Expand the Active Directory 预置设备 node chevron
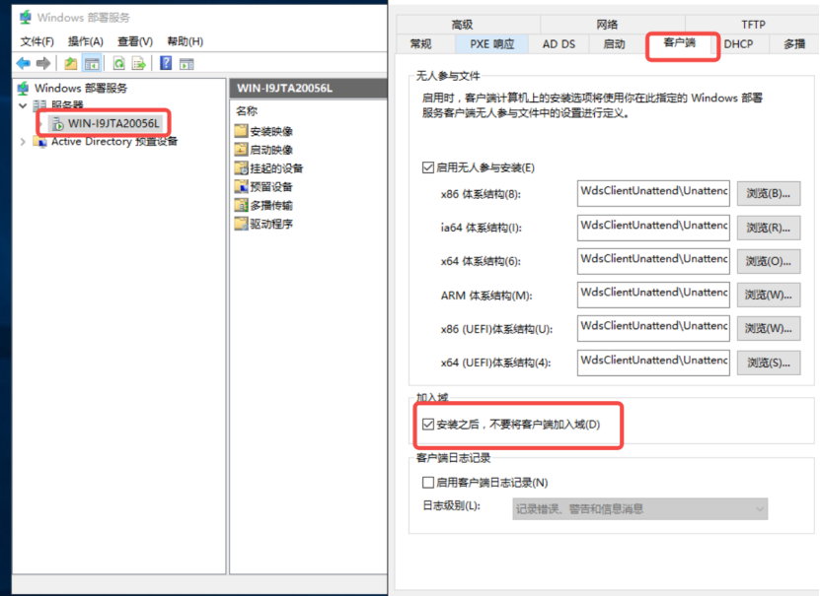820x596 pixels. coord(23,142)
